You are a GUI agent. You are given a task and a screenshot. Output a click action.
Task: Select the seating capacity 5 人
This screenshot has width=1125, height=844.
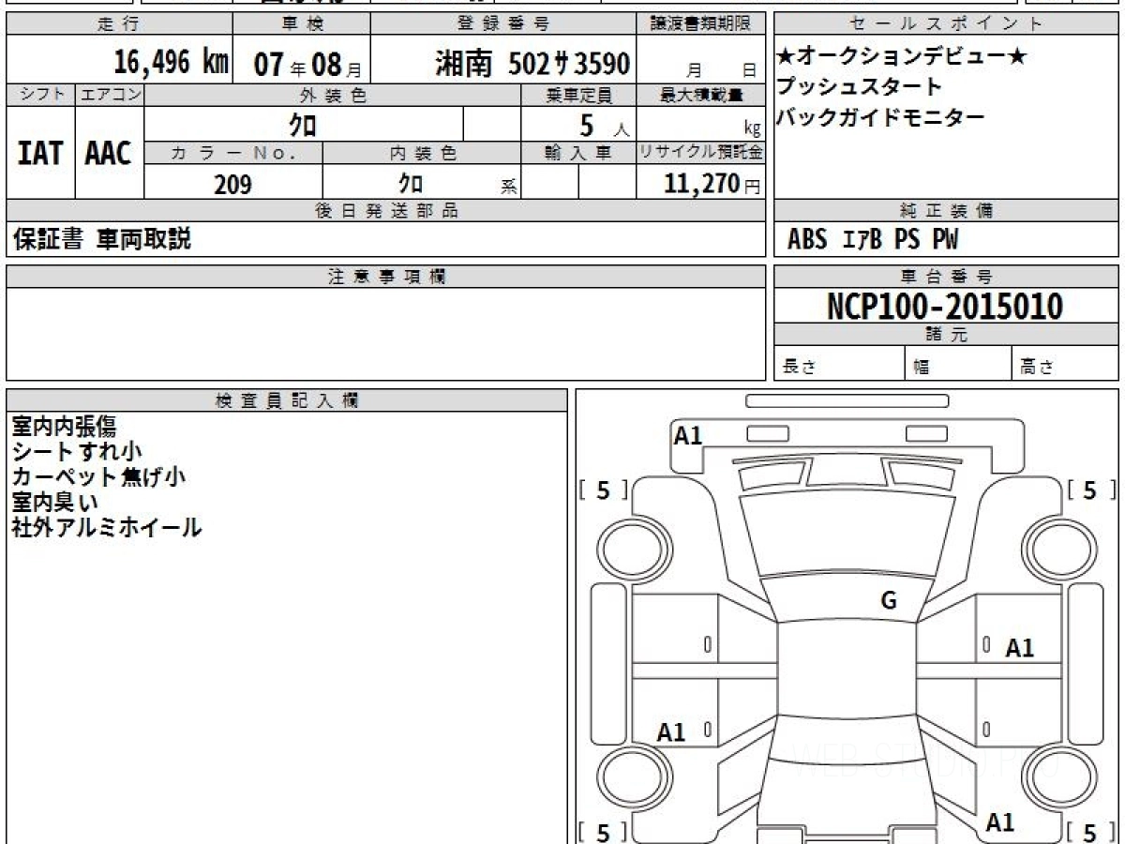(604, 125)
